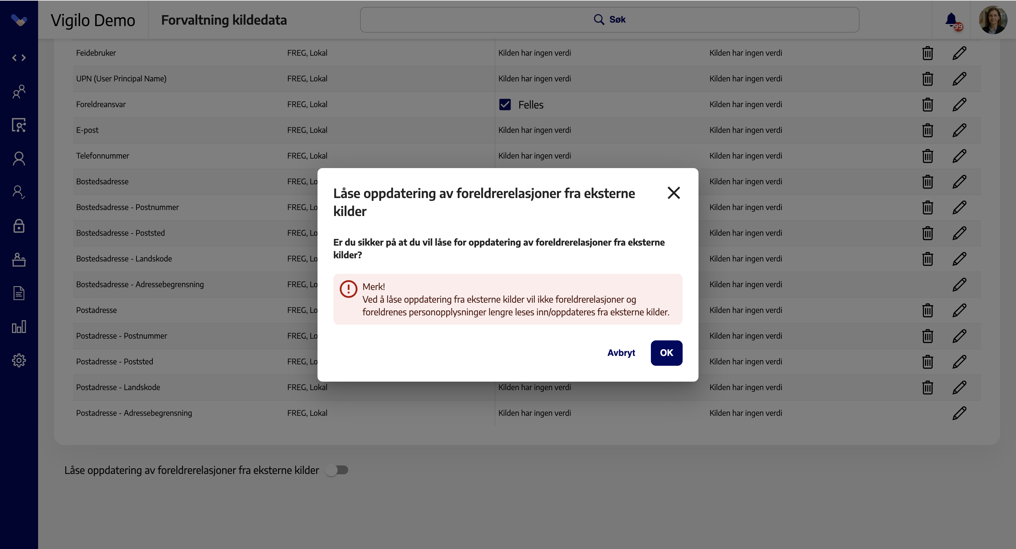Expand the sidebar with code-brackets icon
The image size is (1016, 549).
pos(19,58)
